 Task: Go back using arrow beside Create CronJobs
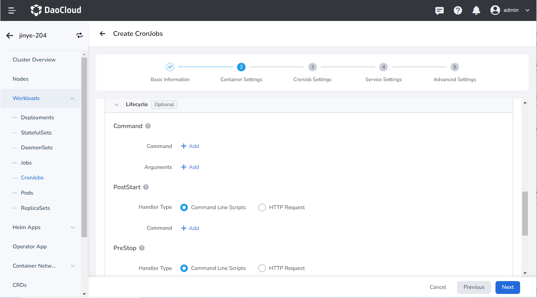[x=103, y=33]
